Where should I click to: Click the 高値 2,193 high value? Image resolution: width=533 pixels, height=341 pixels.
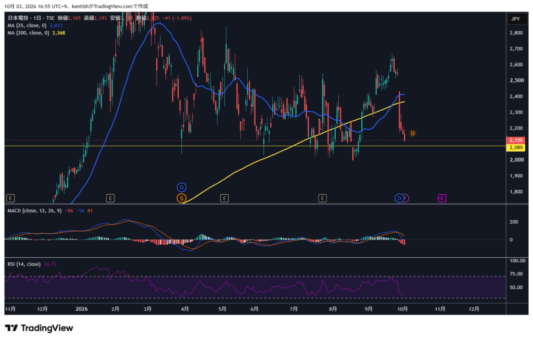pos(95,18)
